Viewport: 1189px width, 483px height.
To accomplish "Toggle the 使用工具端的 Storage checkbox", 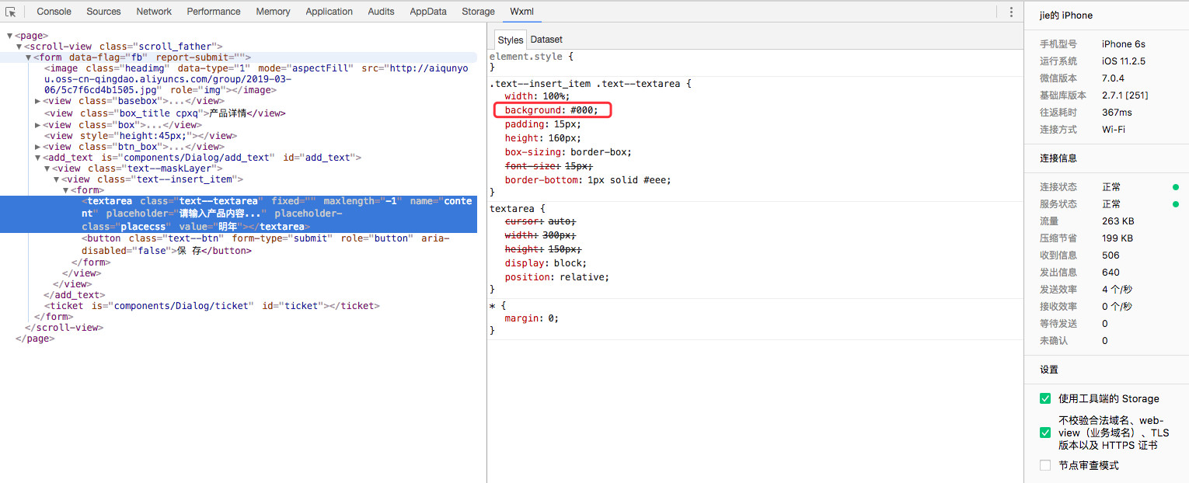I will pyautogui.click(x=1045, y=398).
